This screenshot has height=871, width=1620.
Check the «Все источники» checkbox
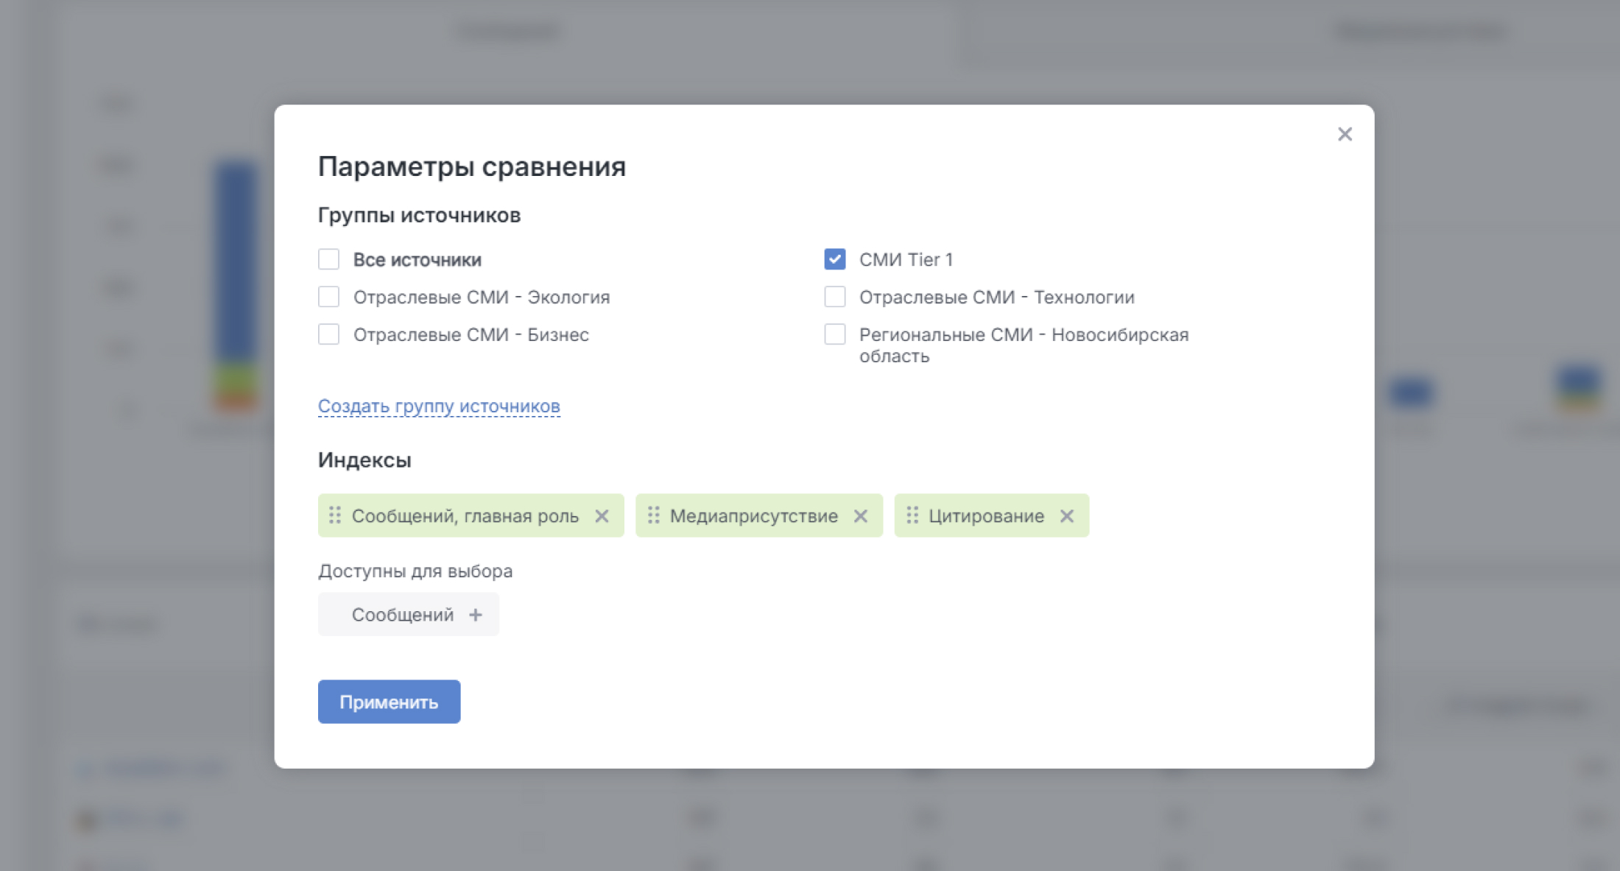328,259
